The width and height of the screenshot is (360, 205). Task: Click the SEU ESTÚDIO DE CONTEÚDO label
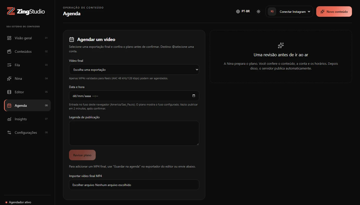23,26
